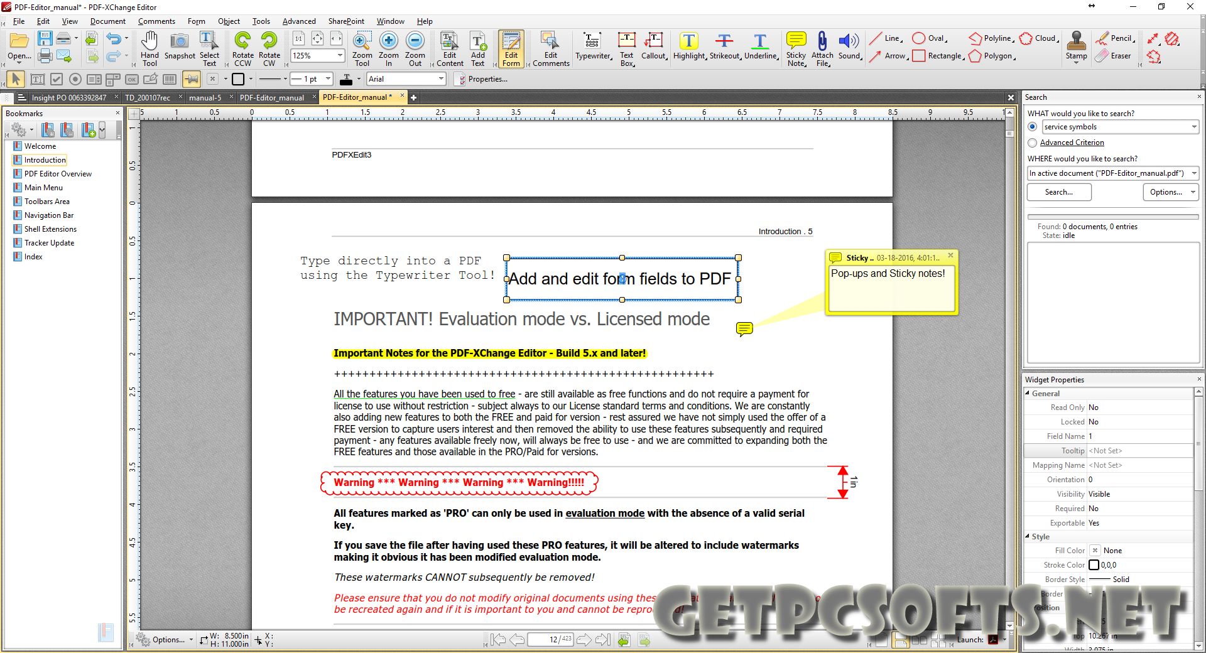Click the Print icon
1206x653 pixels.
45,57
